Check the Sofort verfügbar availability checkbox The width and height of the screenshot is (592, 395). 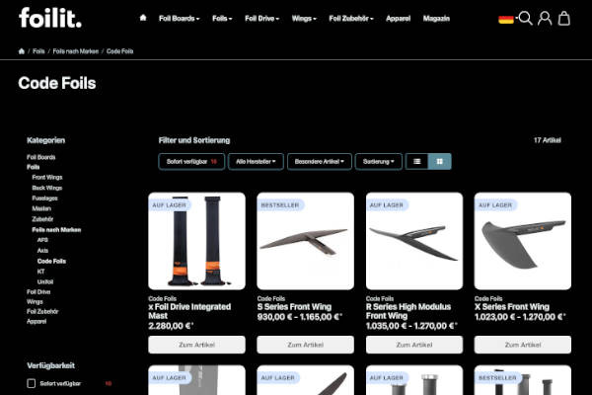tap(32, 383)
